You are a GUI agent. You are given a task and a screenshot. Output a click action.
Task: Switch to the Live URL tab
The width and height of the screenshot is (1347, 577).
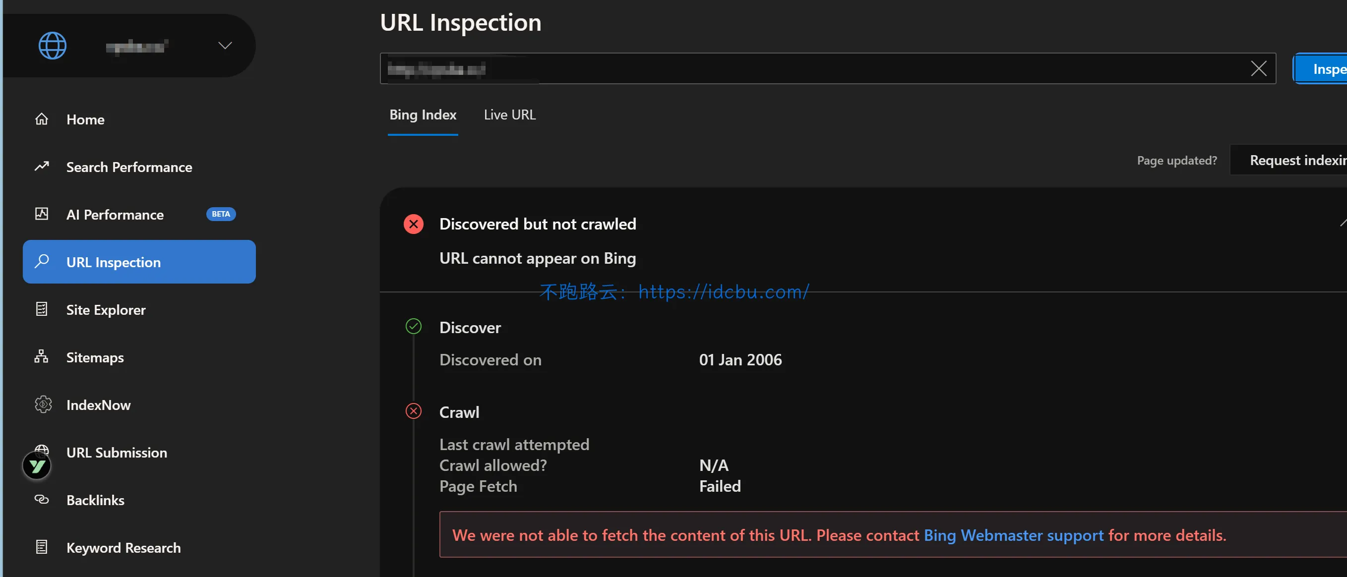click(509, 115)
